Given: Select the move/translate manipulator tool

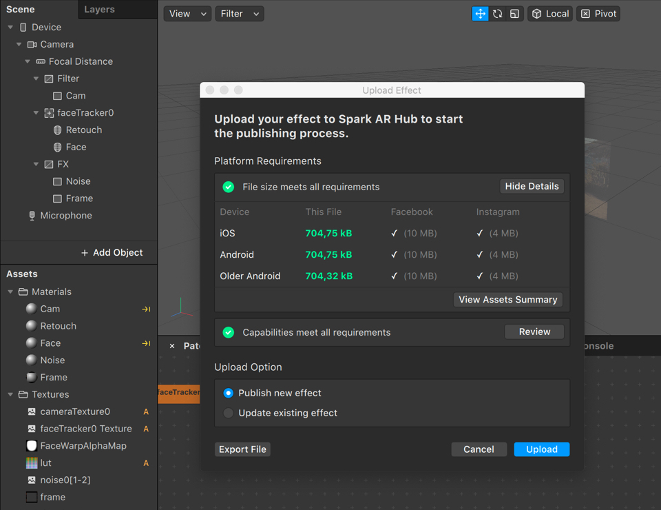Looking at the screenshot, I should [480, 14].
